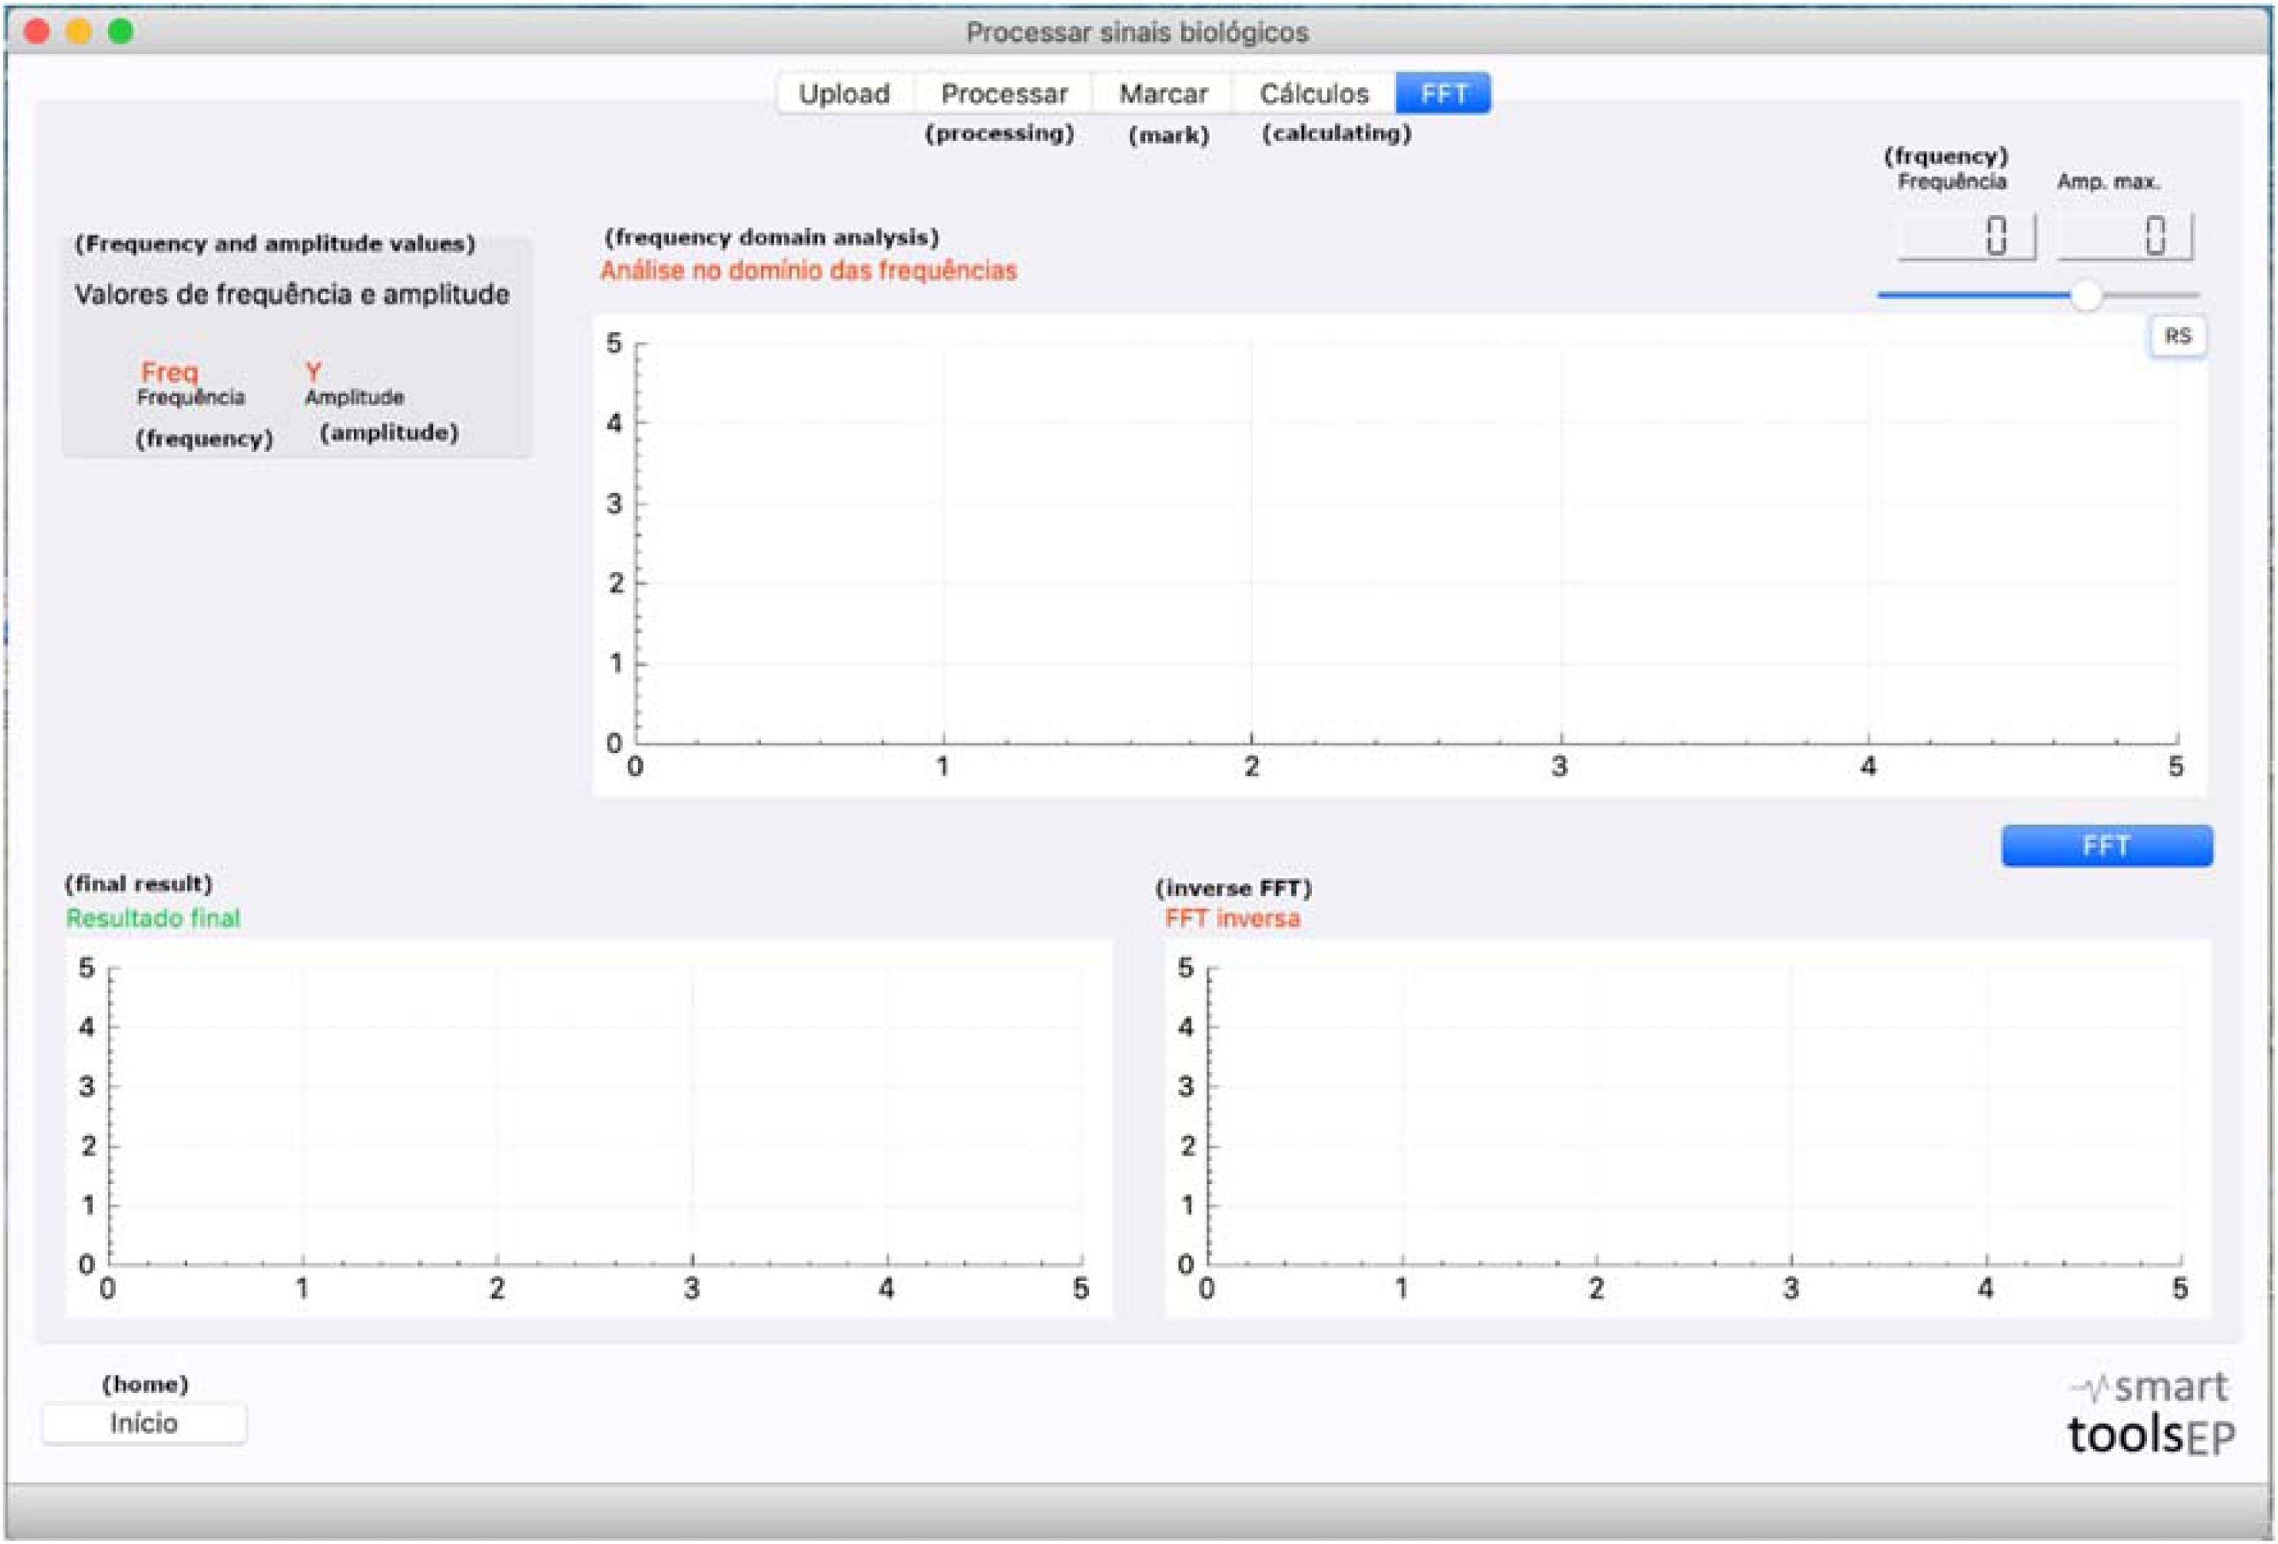Click the 'Análise no domínio das frequências' title

(809, 271)
